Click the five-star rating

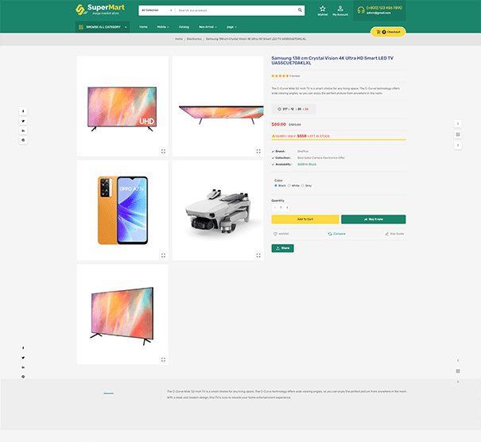coord(280,76)
